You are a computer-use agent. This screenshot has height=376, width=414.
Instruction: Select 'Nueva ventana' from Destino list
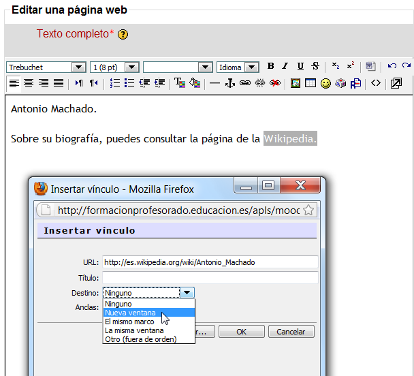point(130,313)
